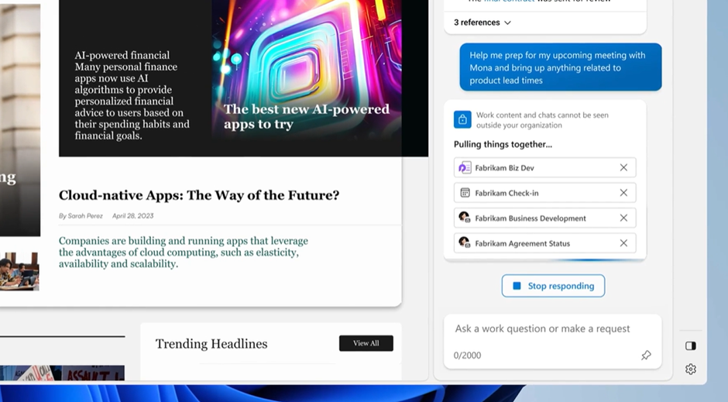Click the Fabrikam Check-in calendar icon
The height and width of the screenshot is (402, 728).
pos(465,193)
